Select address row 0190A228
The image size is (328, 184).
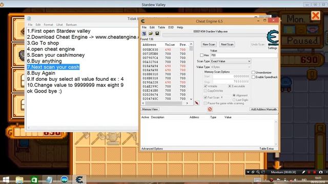[165, 82]
